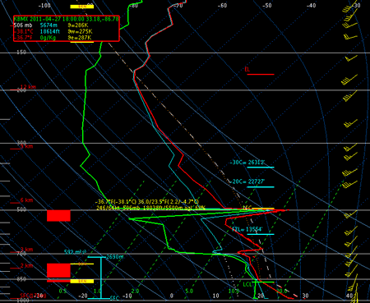The width and height of the screenshot is (370, 303).
Task: Click the -30C= 26312' height label
Action: pyautogui.click(x=247, y=163)
